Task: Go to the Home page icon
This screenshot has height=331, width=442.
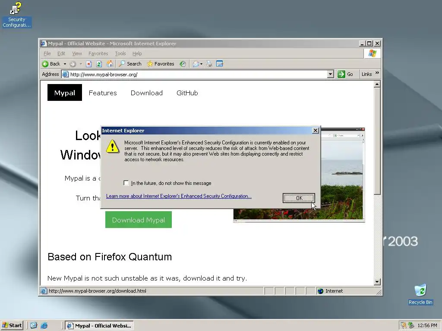Action: point(110,64)
